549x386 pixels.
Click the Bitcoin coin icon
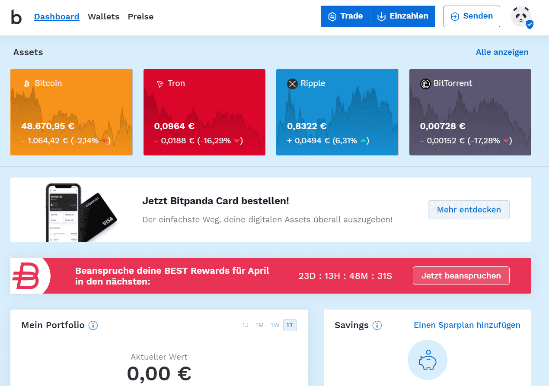[x=26, y=84]
